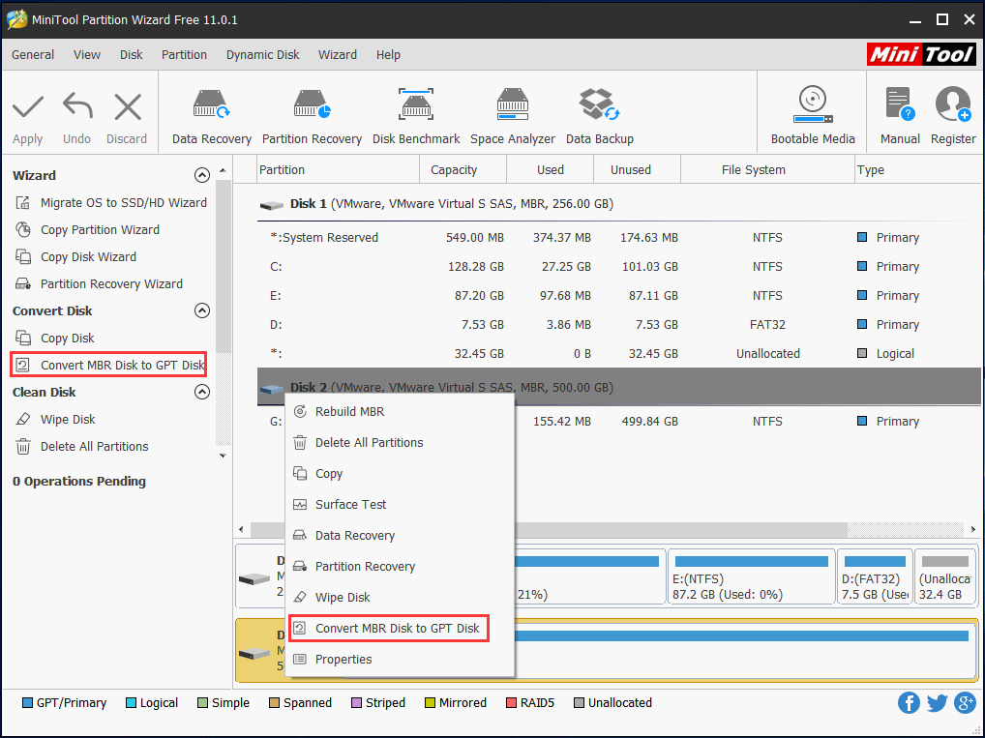Open the Partition Recovery tool
Image resolution: width=985 pixels, height=738 pixels.
tap(312, 111)
